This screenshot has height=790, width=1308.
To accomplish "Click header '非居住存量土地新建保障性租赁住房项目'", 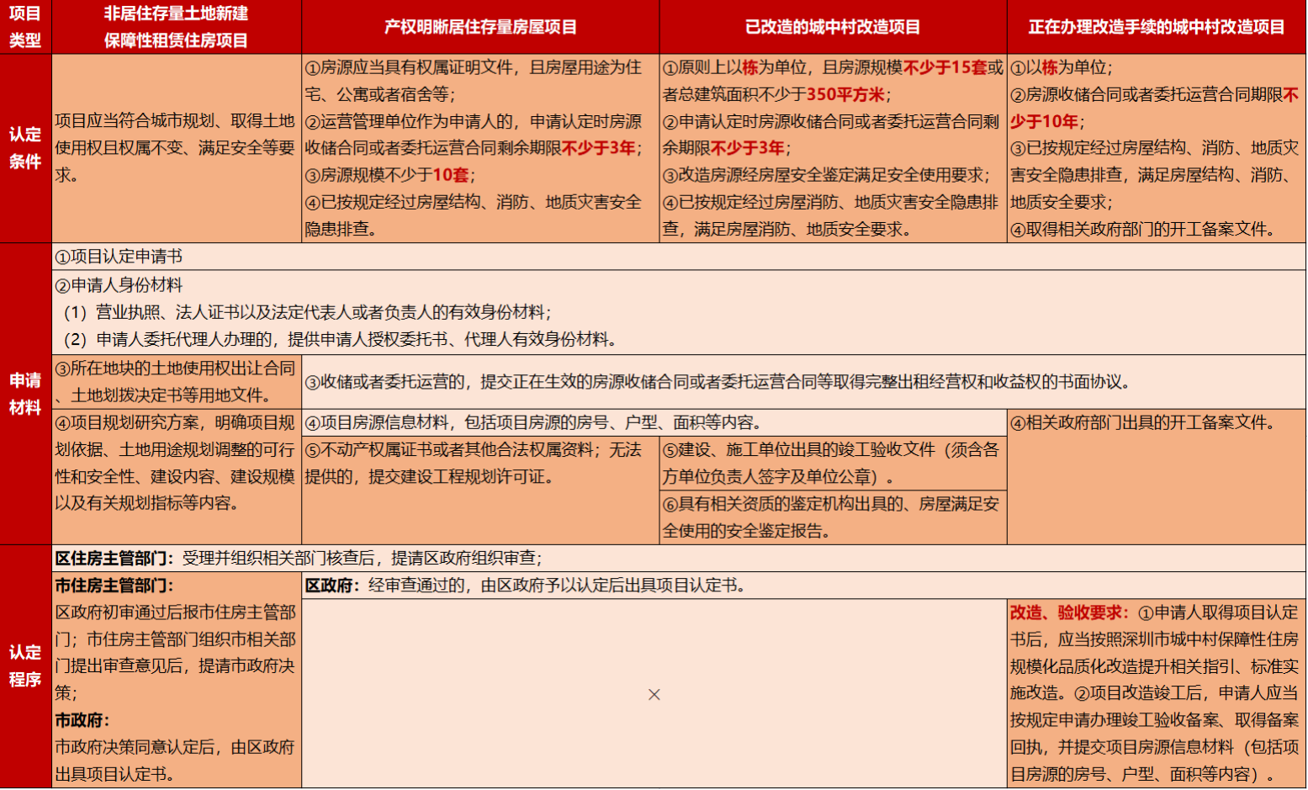I will coord(177,27).
